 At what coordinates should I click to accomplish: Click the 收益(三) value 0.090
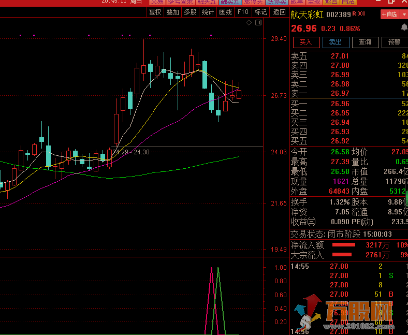tap(340, 222)
